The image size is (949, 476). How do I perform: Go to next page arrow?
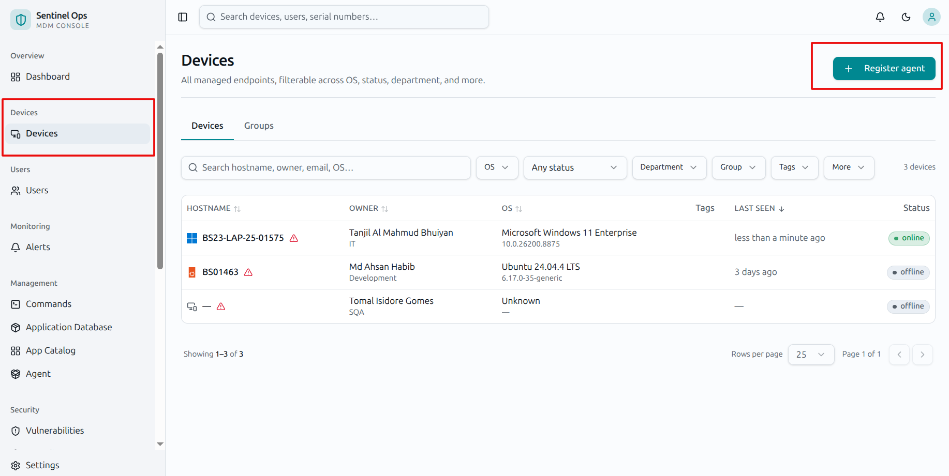tap(923, 355)
